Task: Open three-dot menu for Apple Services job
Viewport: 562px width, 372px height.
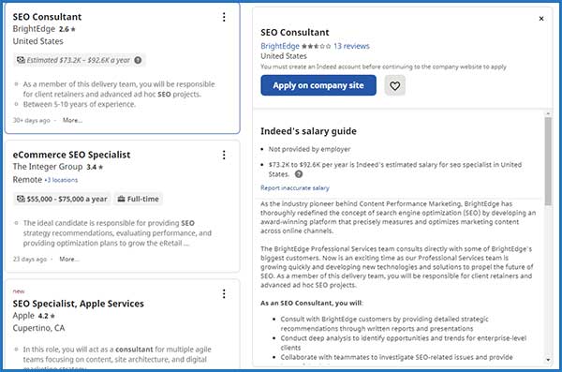Action: coord(224,294)
